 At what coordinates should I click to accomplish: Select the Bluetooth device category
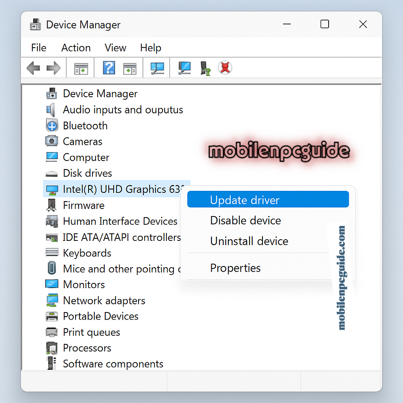(x=85, y=126)
